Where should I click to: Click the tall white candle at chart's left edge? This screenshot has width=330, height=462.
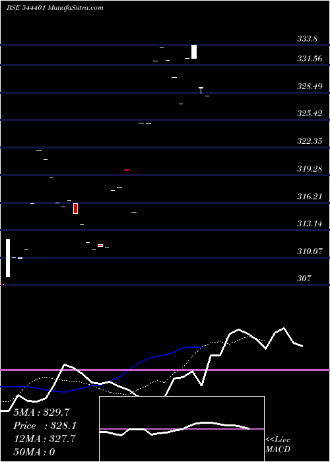[x=8, y=258]
